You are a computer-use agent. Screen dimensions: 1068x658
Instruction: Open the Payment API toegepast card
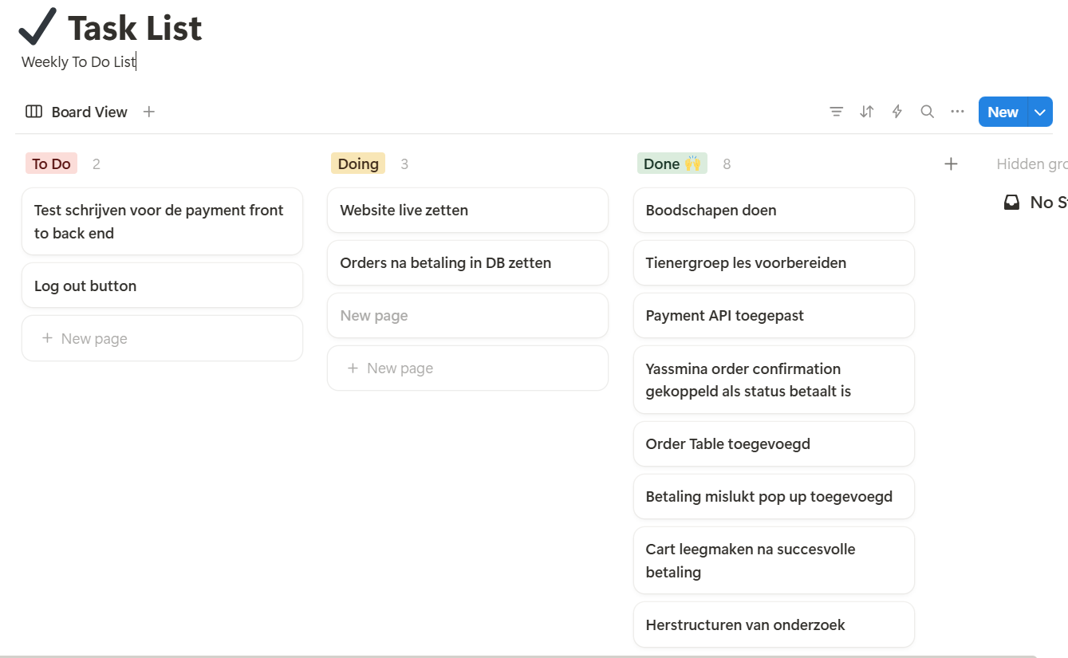773,316
